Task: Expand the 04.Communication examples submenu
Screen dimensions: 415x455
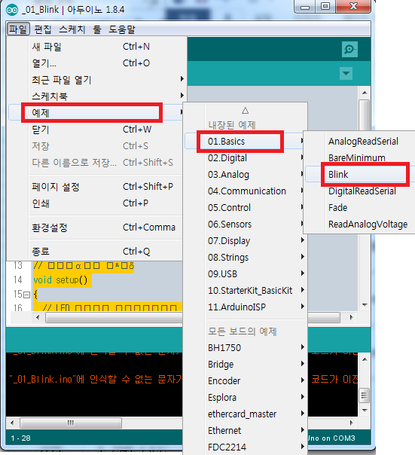Action: click(x=246, y=191)
